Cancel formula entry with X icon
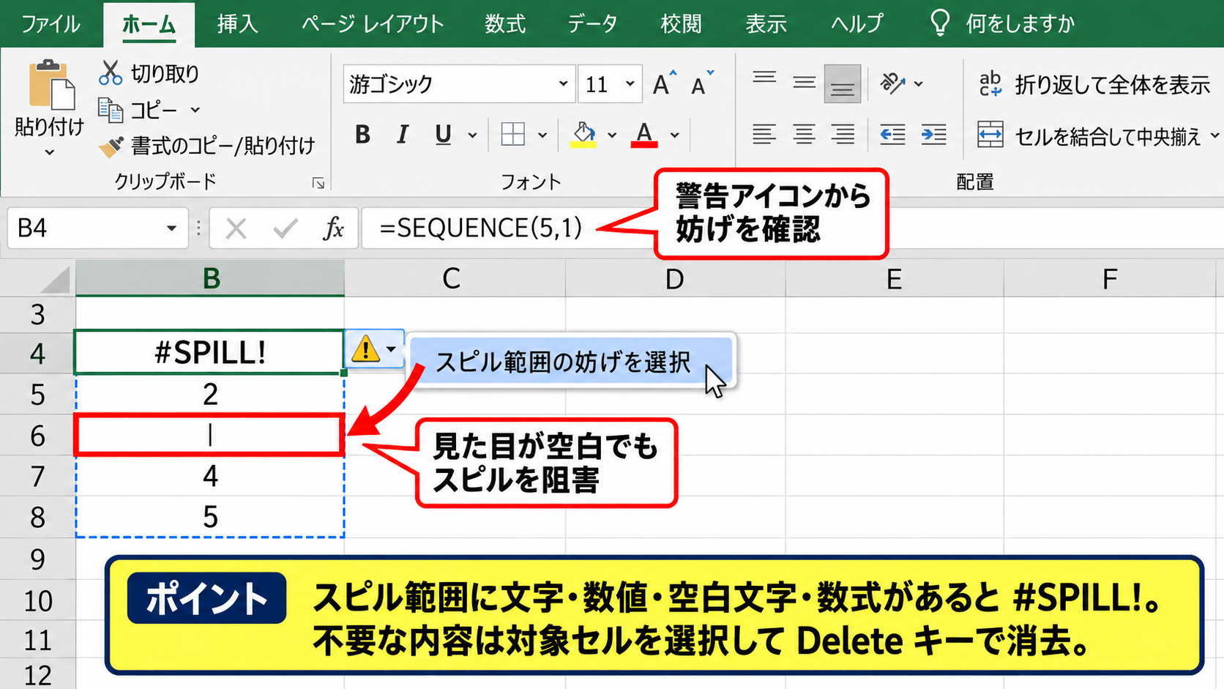The image size is (1224, 689). tap(236, 228)
